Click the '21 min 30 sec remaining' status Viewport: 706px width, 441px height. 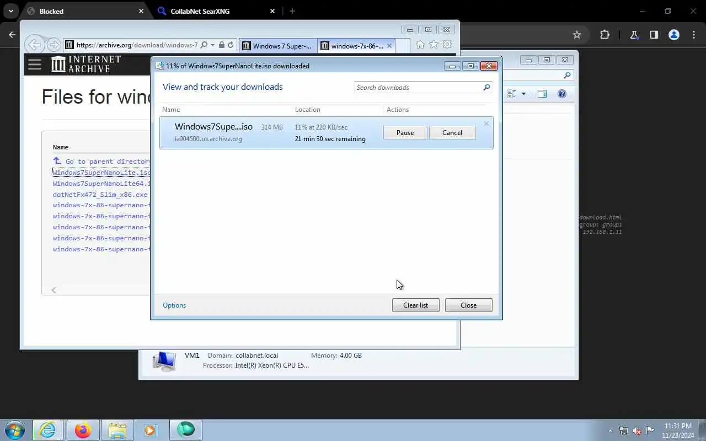pyautogui.click(x=330, y=139)
